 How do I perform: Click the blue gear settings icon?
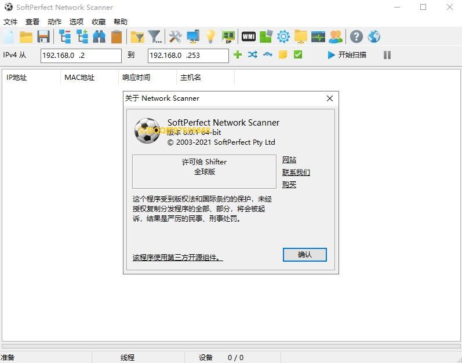click(283, 37)
